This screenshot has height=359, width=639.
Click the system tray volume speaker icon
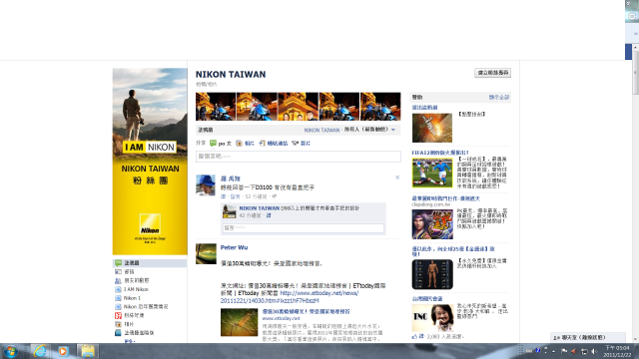[x=594, y=351]
